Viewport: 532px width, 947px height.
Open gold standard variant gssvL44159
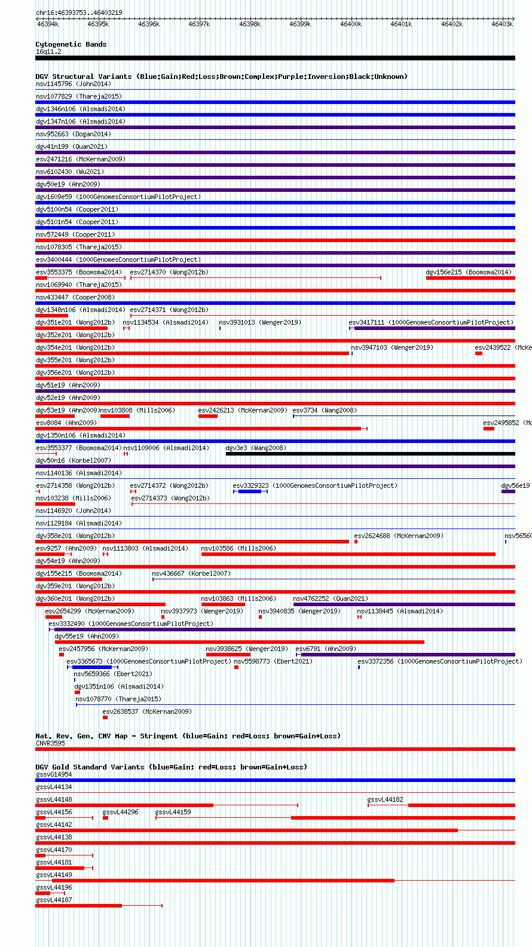173,812
